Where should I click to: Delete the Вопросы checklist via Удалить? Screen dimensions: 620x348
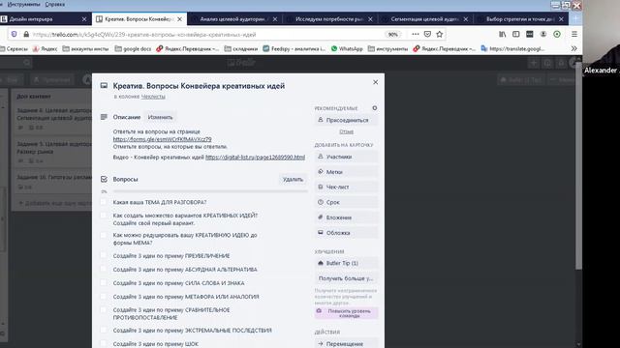[x=293, y=179]
